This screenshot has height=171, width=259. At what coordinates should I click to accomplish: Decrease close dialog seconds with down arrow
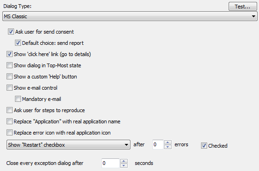click(124, 165)
